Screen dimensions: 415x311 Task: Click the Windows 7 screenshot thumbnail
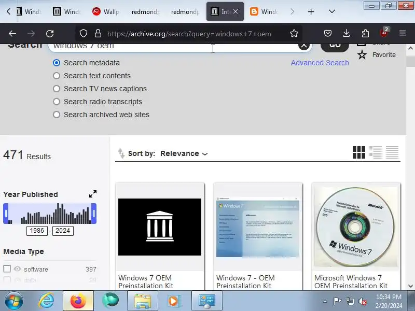[x=258, y=227]
